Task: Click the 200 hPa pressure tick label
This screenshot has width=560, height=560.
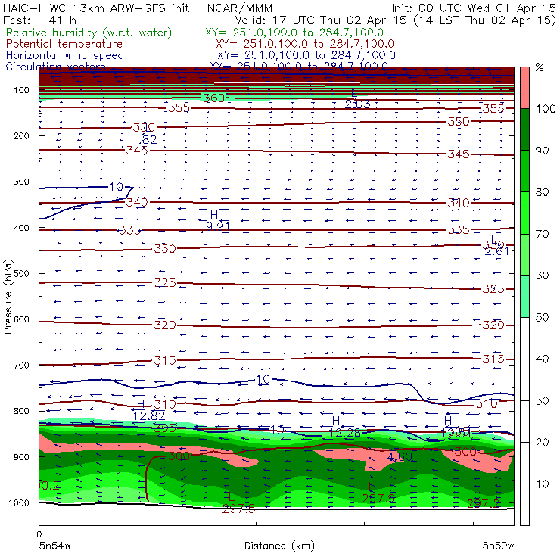Action: pos(21,136)
